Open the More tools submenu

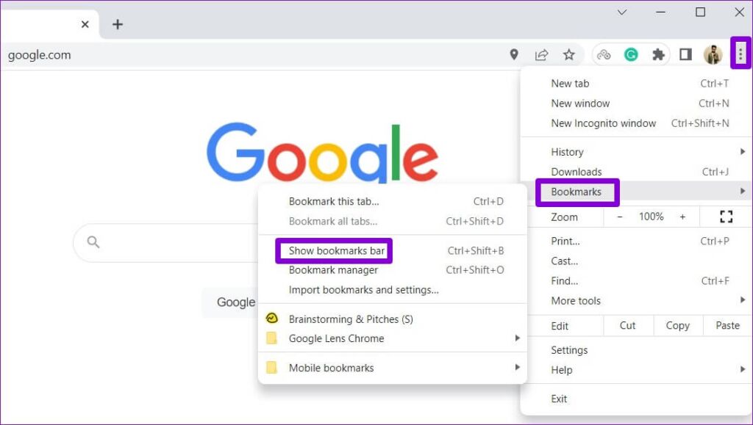tap(576, 300)
